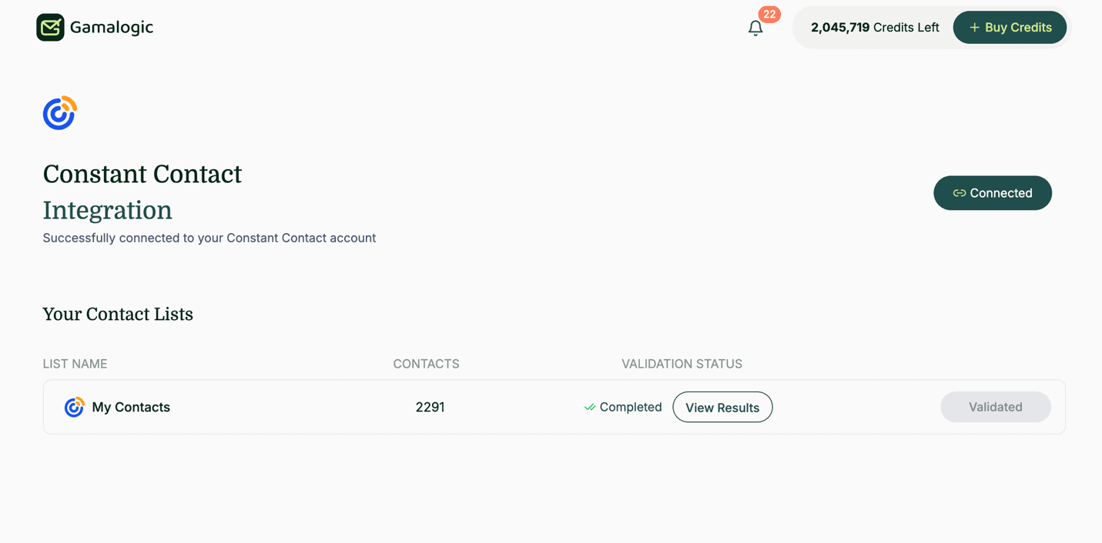1102x543 pixels.
Task: Open notifications with the bell icon
Action: (755, 28)
